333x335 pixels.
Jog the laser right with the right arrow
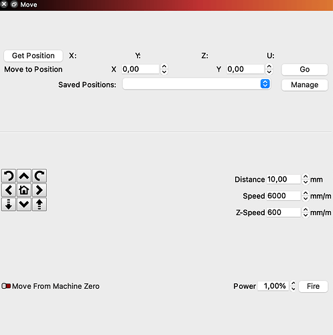click(x=40, y=190)
